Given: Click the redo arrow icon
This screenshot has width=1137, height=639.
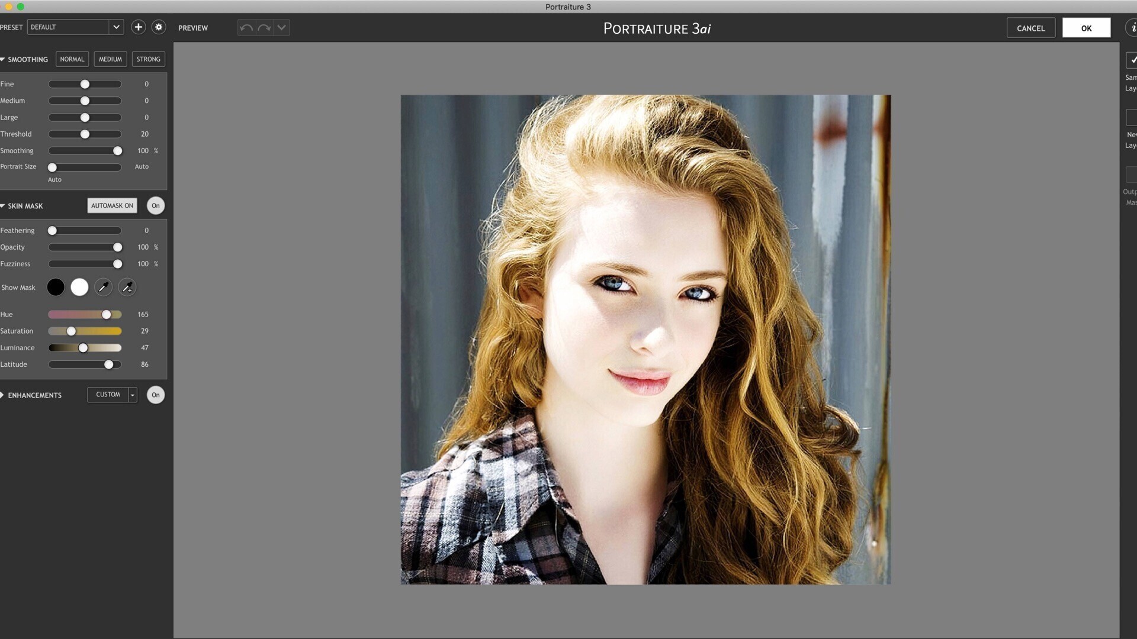Looking at the screenshot, I should point(264,28).
